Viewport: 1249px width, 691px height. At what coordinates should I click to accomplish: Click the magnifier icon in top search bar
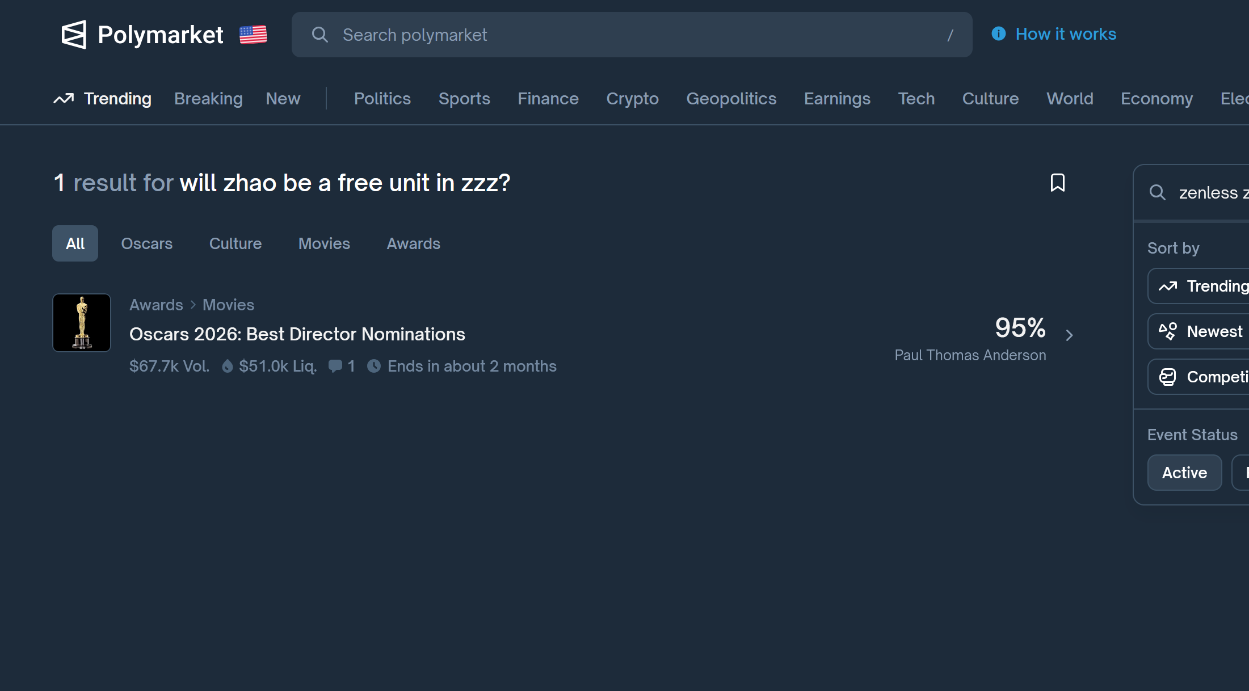(x=320, y=35)
